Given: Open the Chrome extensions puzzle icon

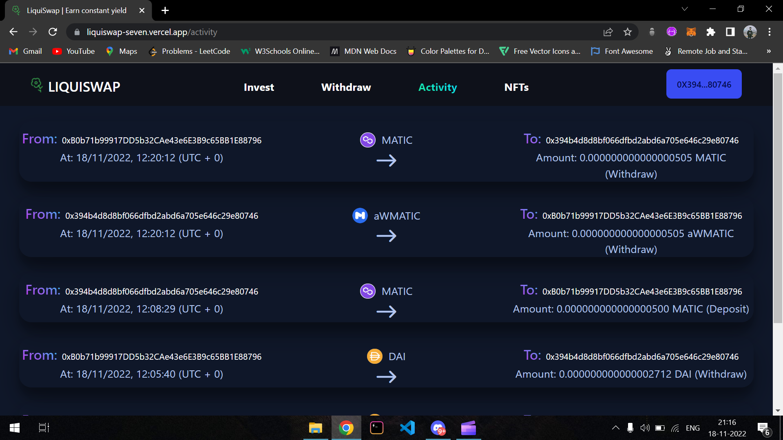Looking at the screenshot, I should (x=710, y=32).
